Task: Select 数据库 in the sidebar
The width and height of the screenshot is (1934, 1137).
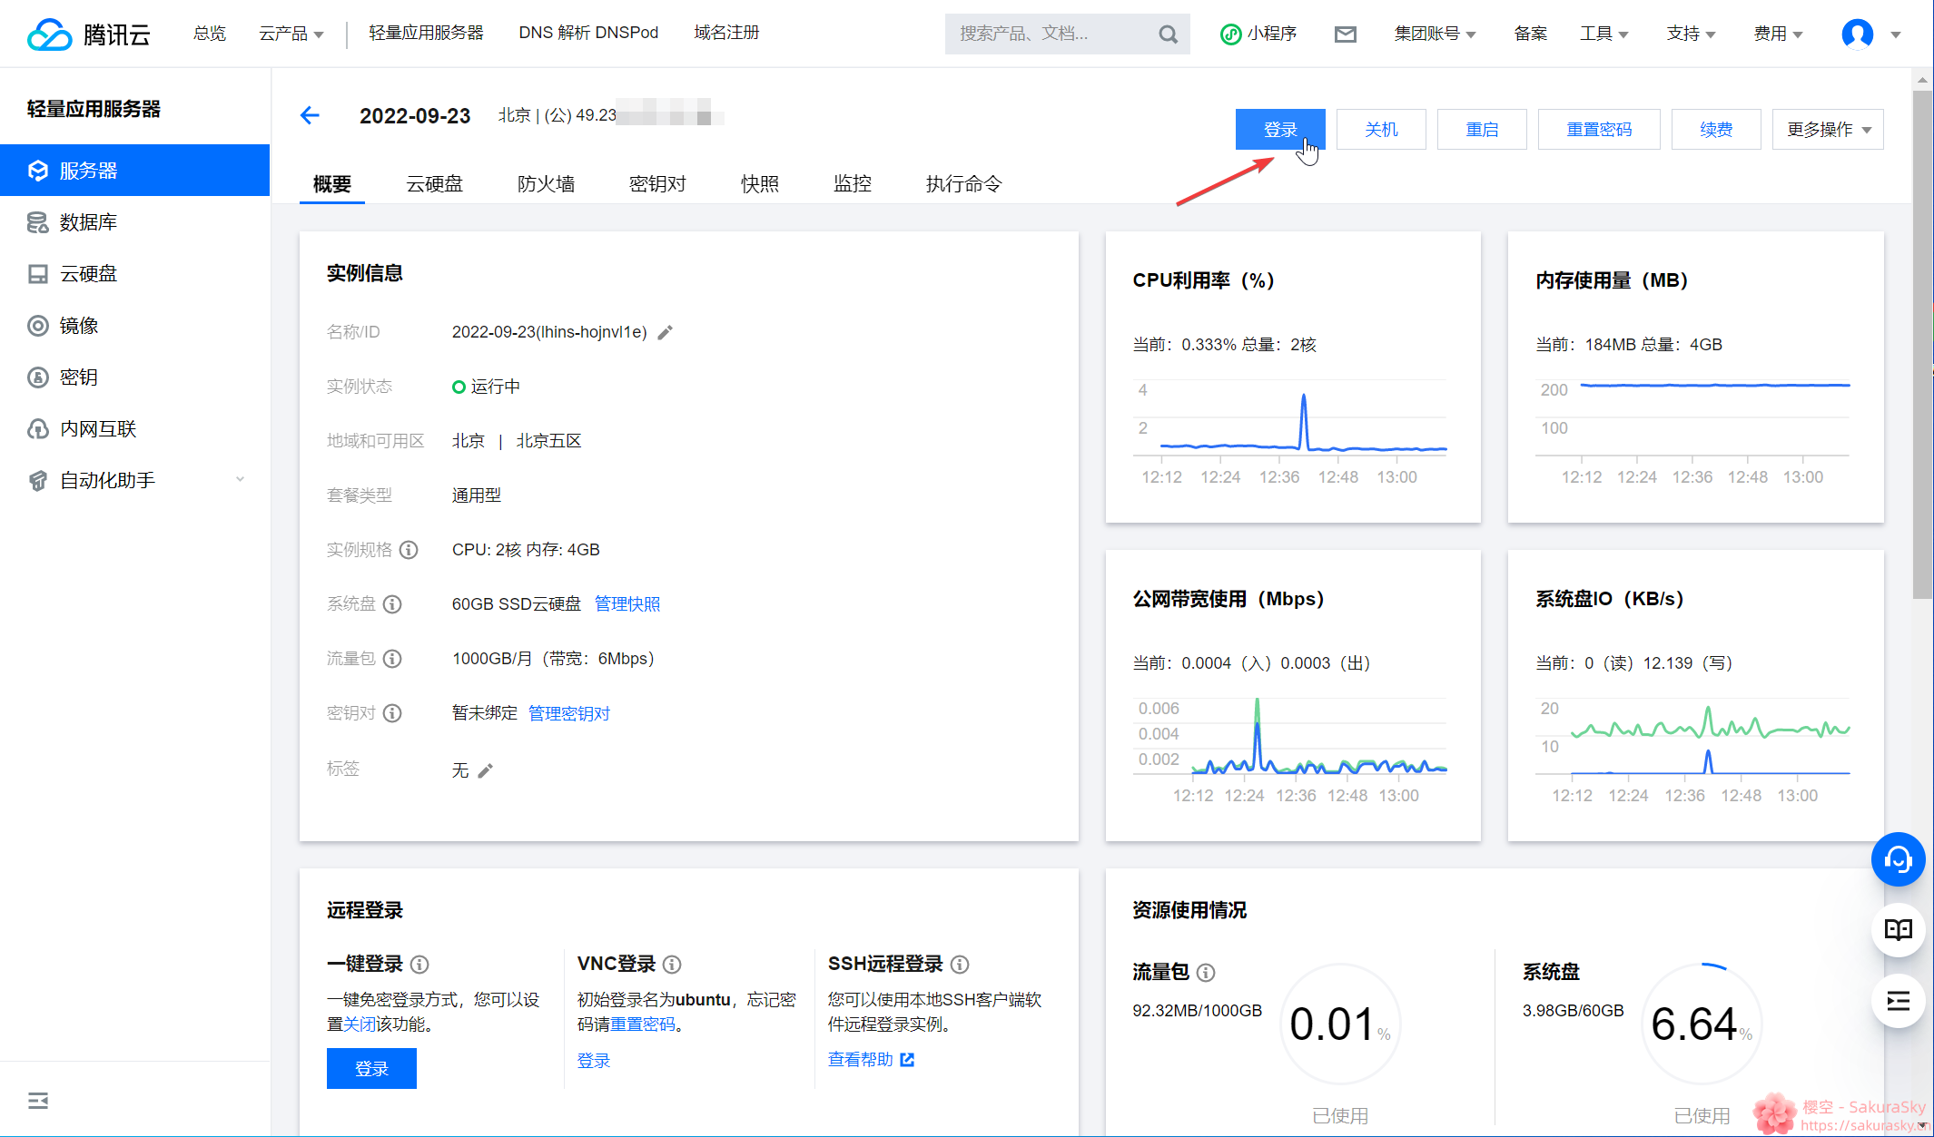Action: 134,222
